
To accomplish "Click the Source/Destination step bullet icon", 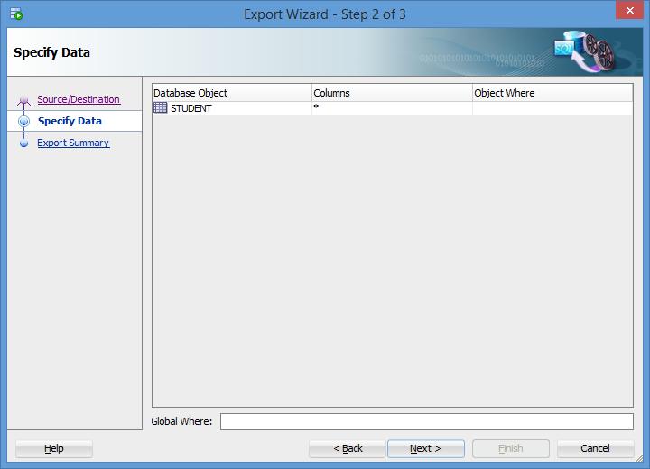I will point(24,101).
